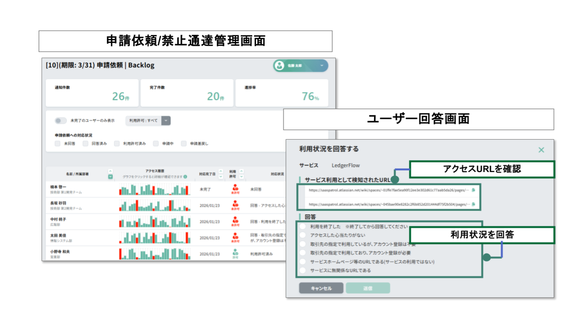Enable the 未完了のユーザーのみ表示 toggle
Screen dimensions: 566x324
point(60,121)
